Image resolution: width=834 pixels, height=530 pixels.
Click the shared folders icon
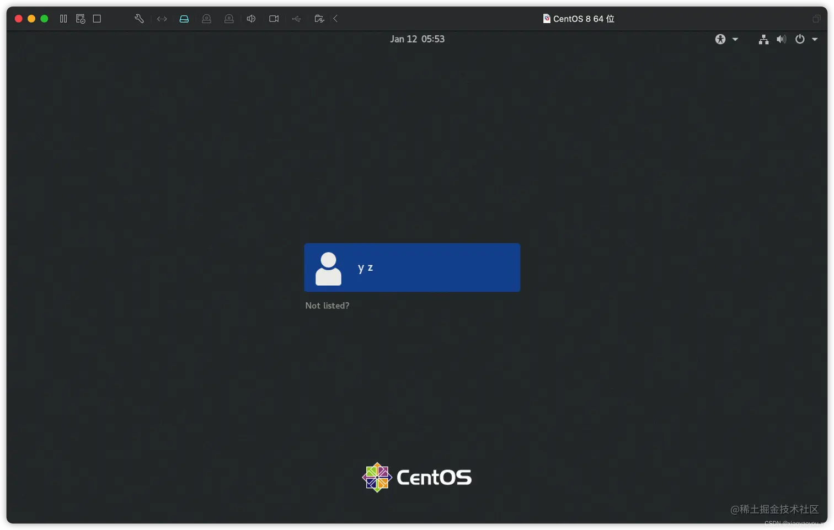pos(319,19)
